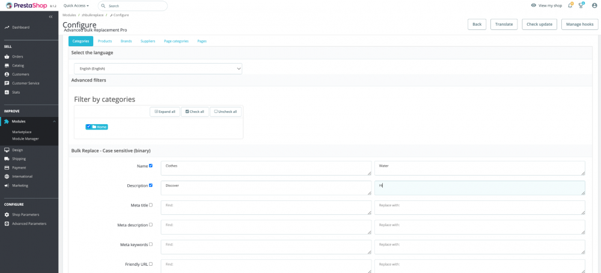Click the Advanced Parameters gear icon

7,224
